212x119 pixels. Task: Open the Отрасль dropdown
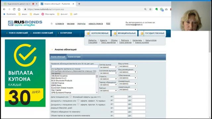(108, 79)
